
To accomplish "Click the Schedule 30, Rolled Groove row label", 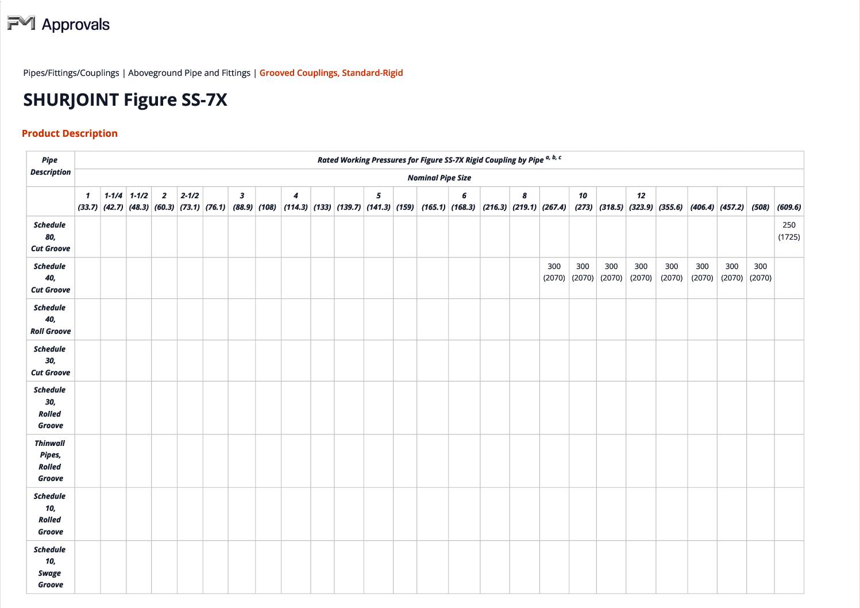I will tap(51, 408).
